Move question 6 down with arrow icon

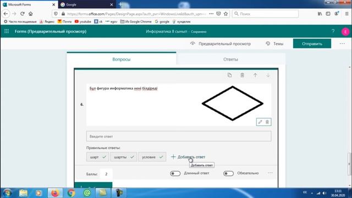[x=268, y=75]
